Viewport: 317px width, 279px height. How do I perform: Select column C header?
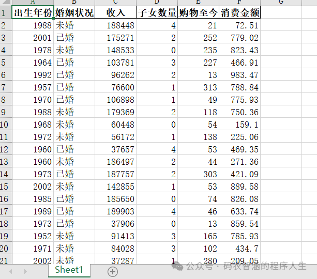(x=115, y=2)
